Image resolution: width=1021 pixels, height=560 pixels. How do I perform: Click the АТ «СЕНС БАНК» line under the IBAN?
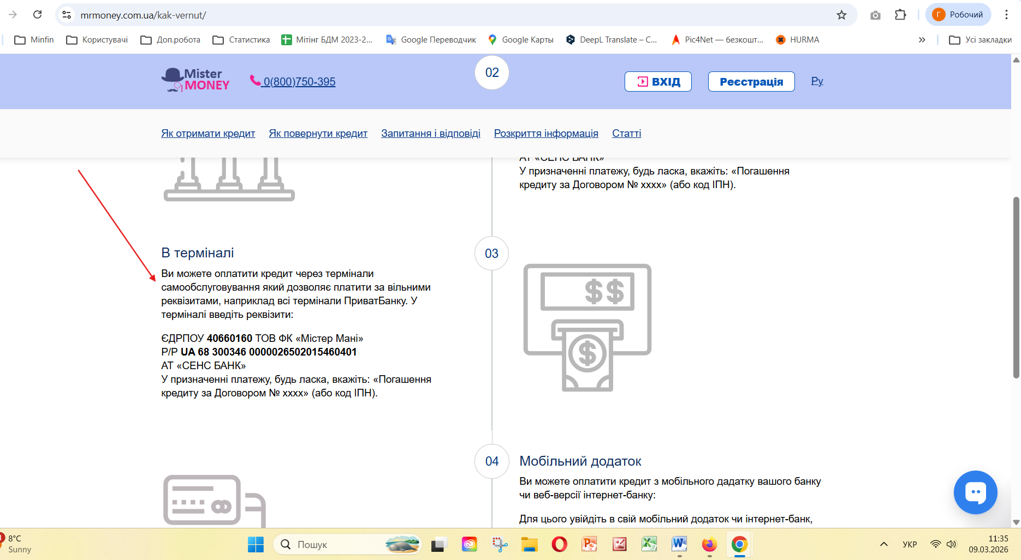pyautogui.click(x=204, y=366)
